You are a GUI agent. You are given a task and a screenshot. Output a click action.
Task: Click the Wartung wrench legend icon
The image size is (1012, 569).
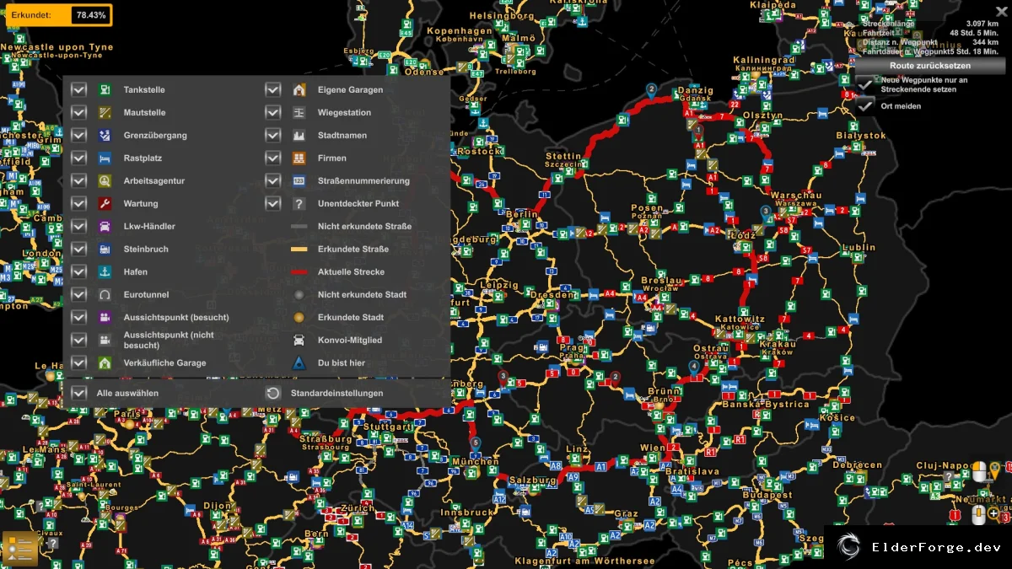105,203
